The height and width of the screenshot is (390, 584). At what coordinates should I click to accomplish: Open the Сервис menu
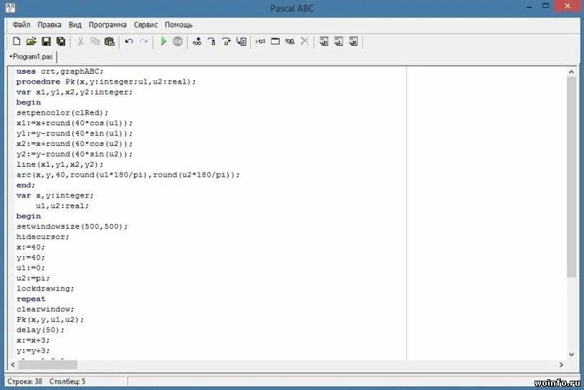pos(145,25)
